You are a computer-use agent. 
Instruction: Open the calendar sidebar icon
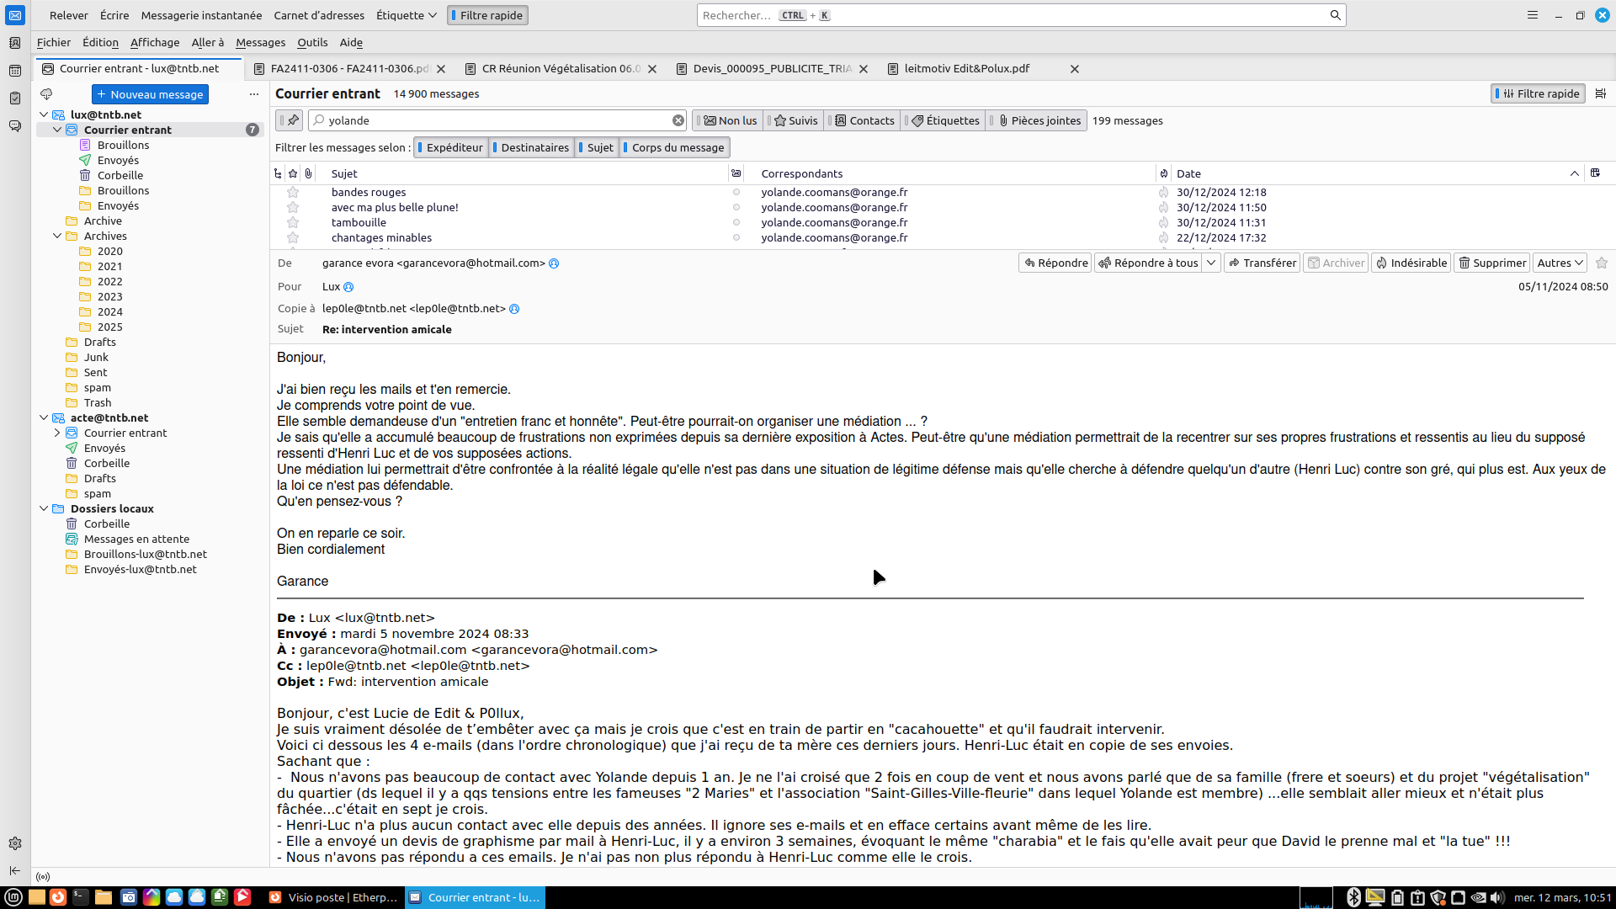click(x=14, y=71)
